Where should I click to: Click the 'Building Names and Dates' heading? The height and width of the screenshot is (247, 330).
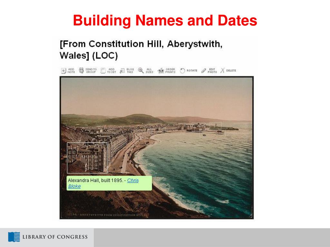[165, 21]
